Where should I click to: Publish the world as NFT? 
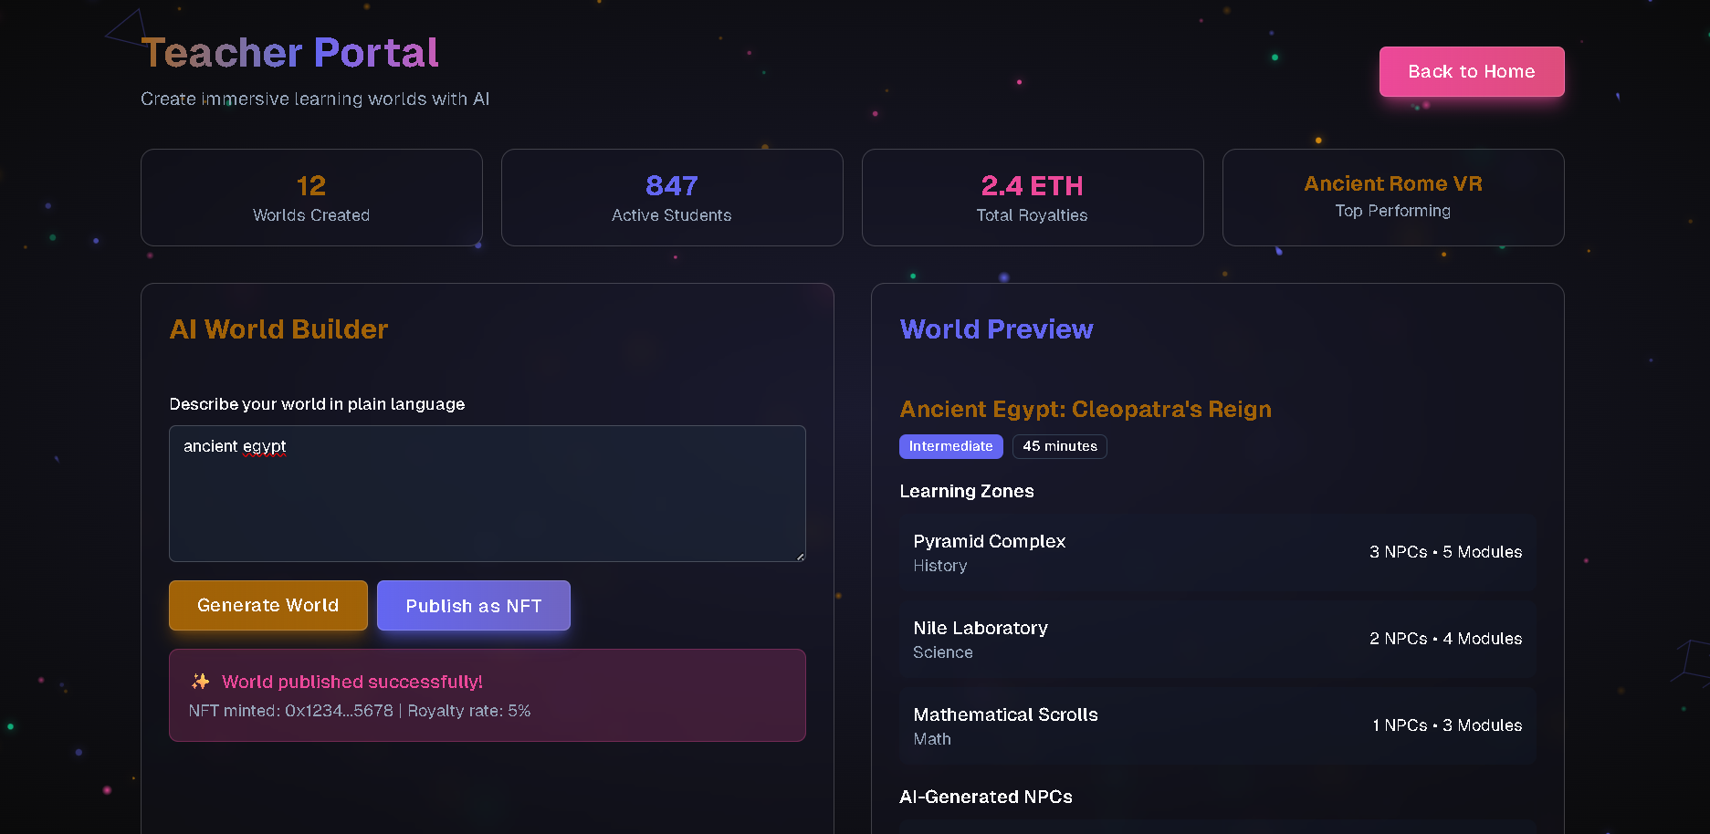pyautogui.click(x=474, y=605)
